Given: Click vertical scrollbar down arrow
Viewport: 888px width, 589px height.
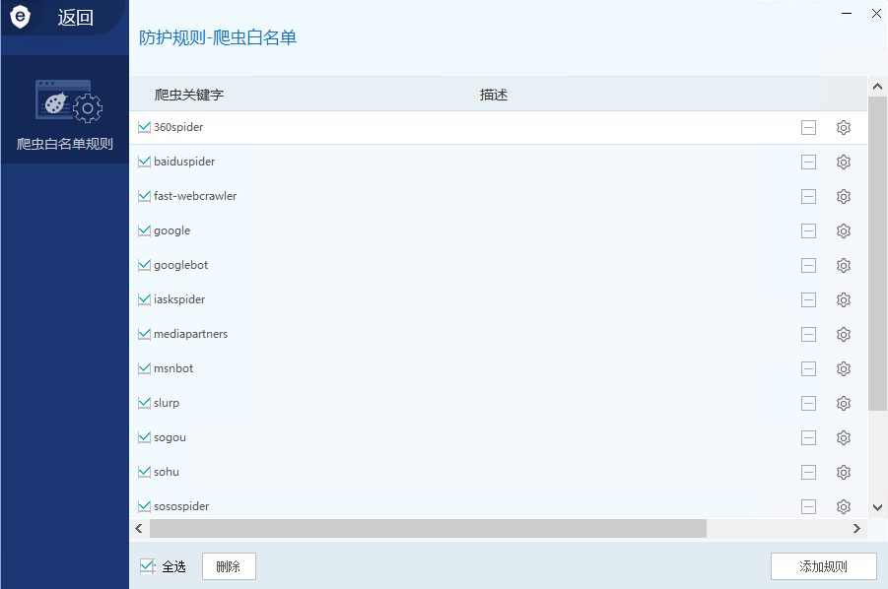Looking at the screenshot, I should 877,507.
